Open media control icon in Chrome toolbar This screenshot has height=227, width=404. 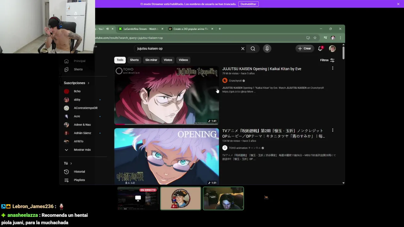pos(325,38)
